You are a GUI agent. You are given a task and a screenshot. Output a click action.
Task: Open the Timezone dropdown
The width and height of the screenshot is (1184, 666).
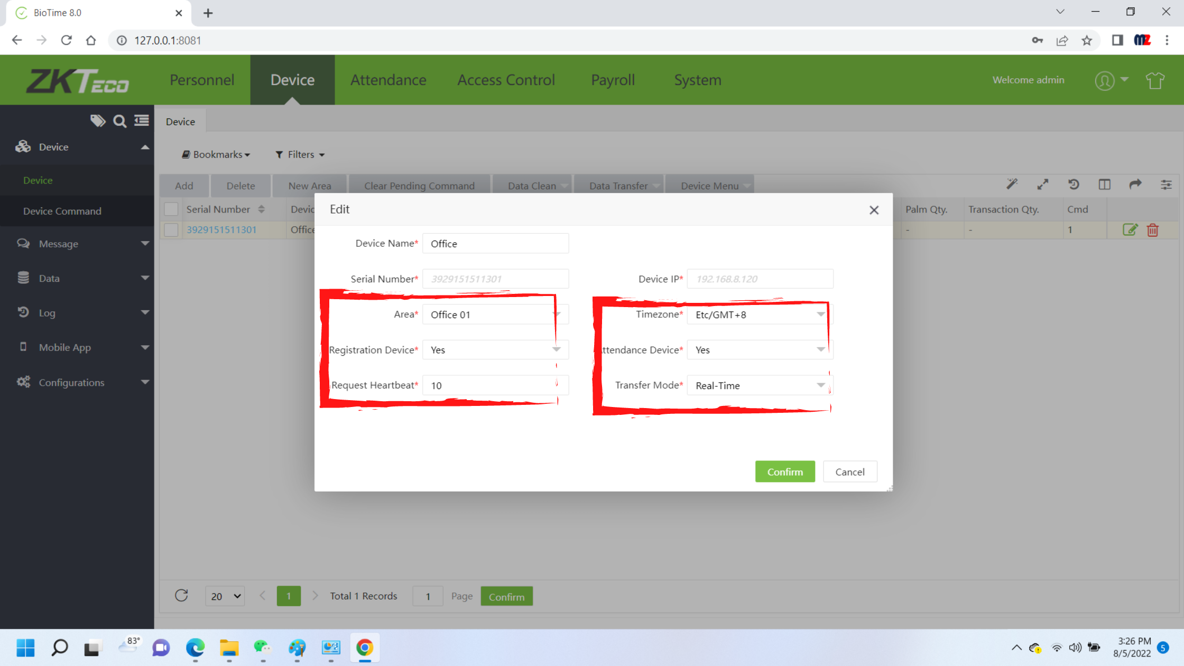click(x=760, y=314)
